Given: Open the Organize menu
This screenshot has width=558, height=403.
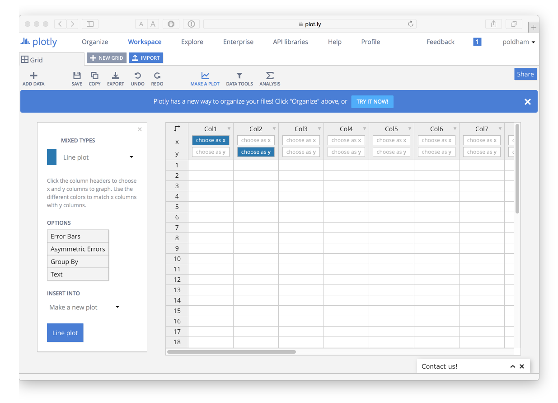Looking at the screenshot, I should 95,42.
